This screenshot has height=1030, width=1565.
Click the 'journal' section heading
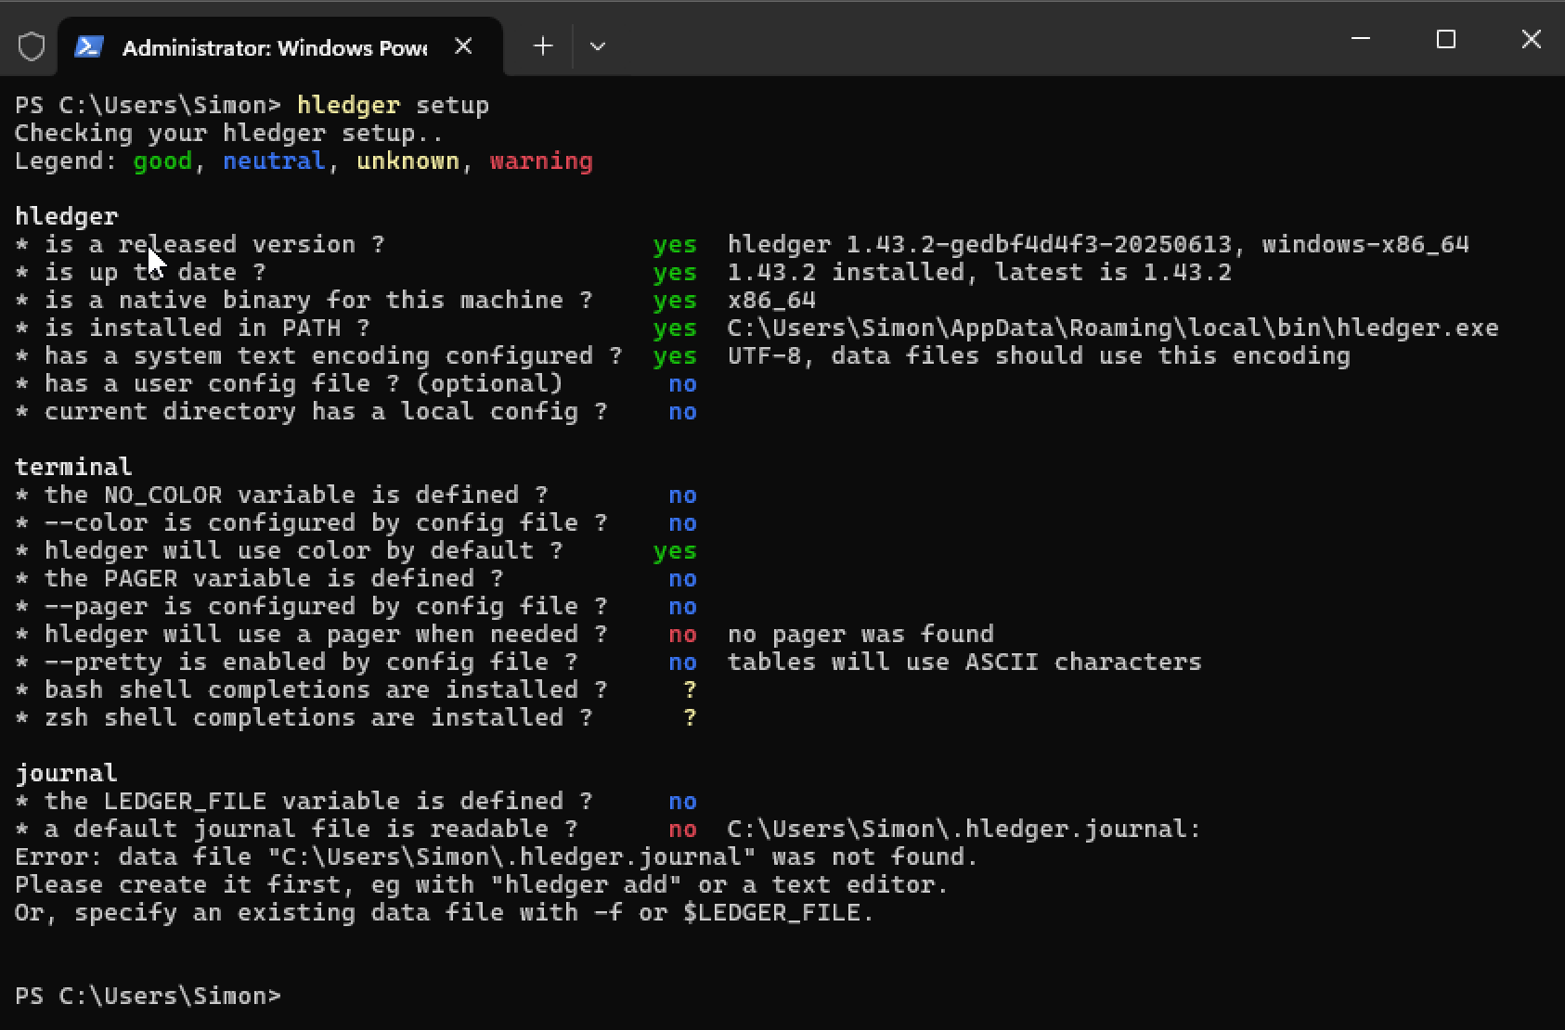pos(66,774)
